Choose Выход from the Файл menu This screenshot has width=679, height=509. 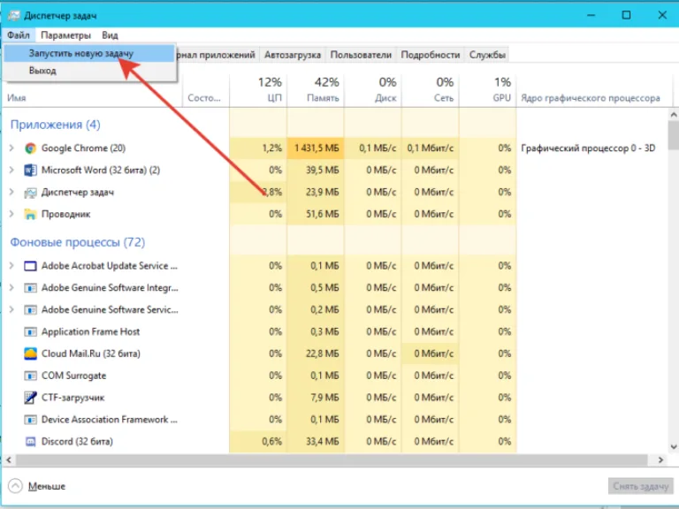pyautogui.click(x=89, y=71)
